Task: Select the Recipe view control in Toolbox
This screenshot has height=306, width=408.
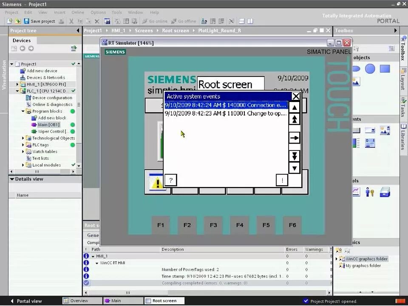Action: point(385,192)
